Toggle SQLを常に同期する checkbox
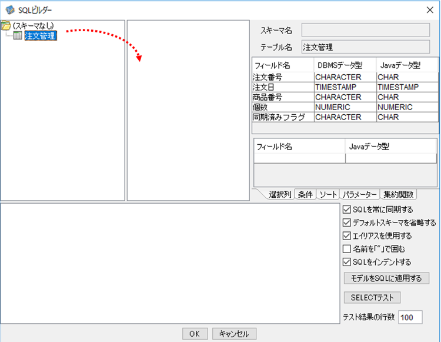Image resolution: width=441 pixels, height=342 pixels. [x=346, y=210]
